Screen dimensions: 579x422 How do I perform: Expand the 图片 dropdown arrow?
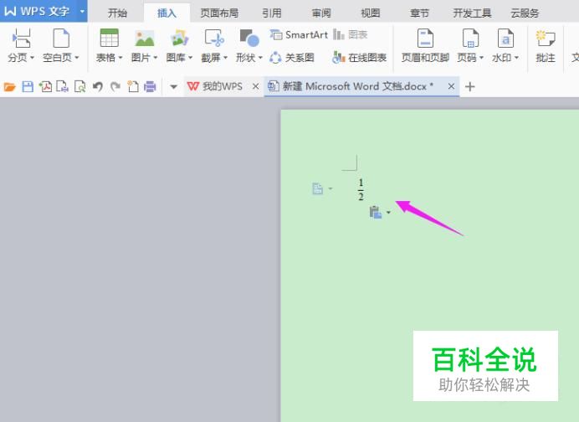tap(156, 58)
